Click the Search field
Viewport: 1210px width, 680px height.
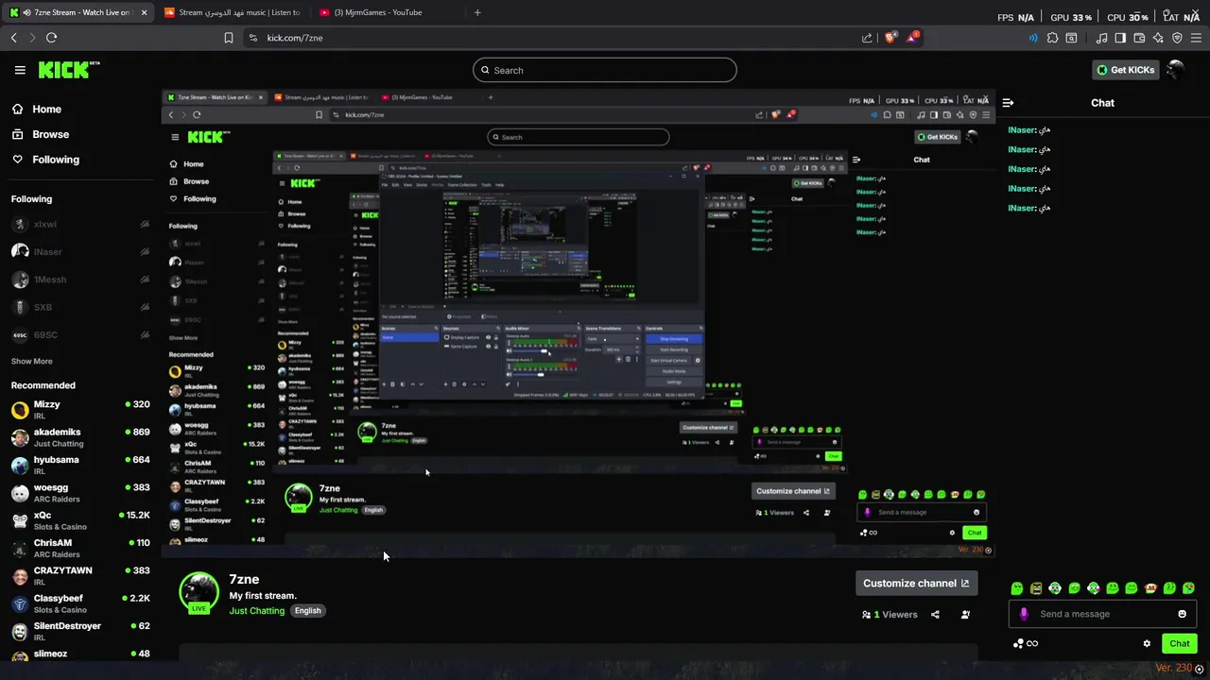click(605, 70)
